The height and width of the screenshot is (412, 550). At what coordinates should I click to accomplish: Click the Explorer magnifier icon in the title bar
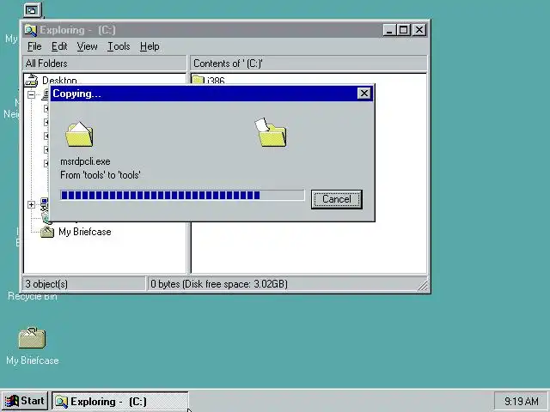(31, 31)
